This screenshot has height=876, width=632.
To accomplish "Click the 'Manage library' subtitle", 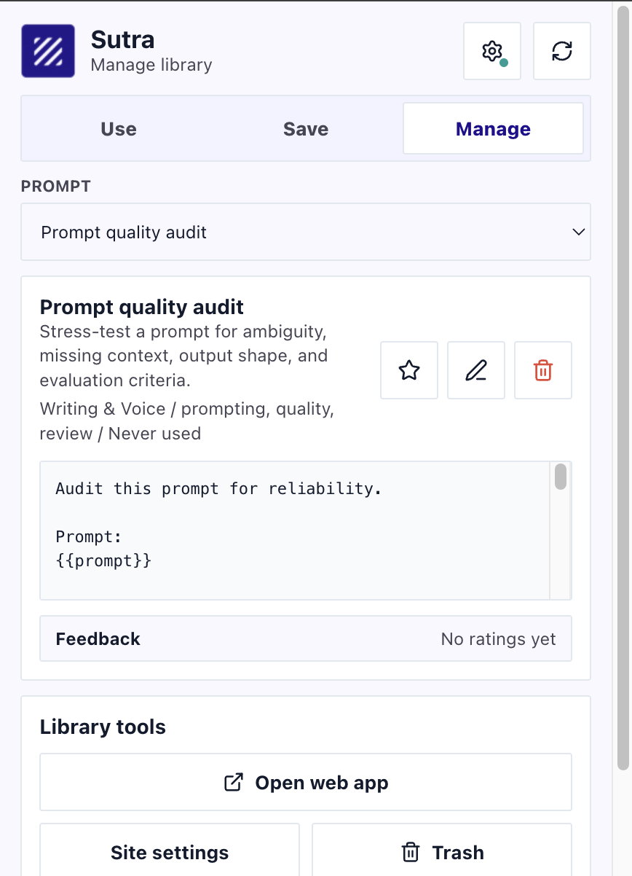I will tap(151, 65).
